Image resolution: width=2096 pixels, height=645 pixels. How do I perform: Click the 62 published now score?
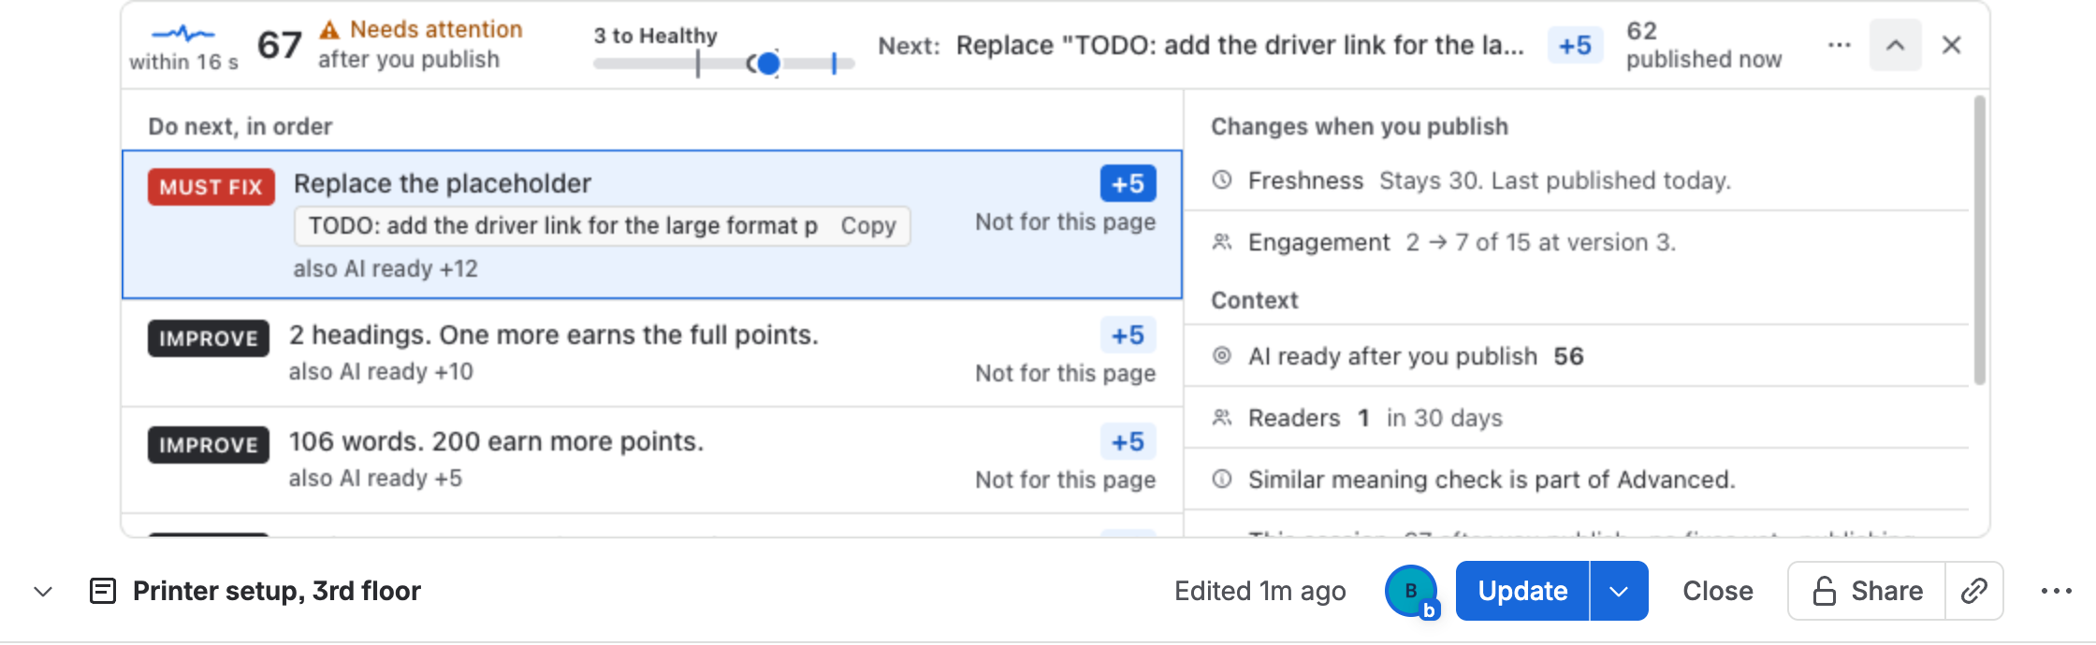tap(1703, 45)
